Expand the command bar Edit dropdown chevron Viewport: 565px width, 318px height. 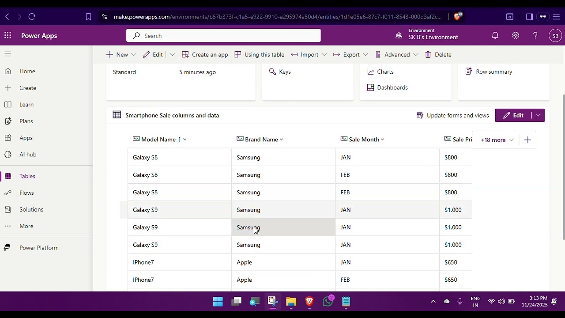pos(172,55)
